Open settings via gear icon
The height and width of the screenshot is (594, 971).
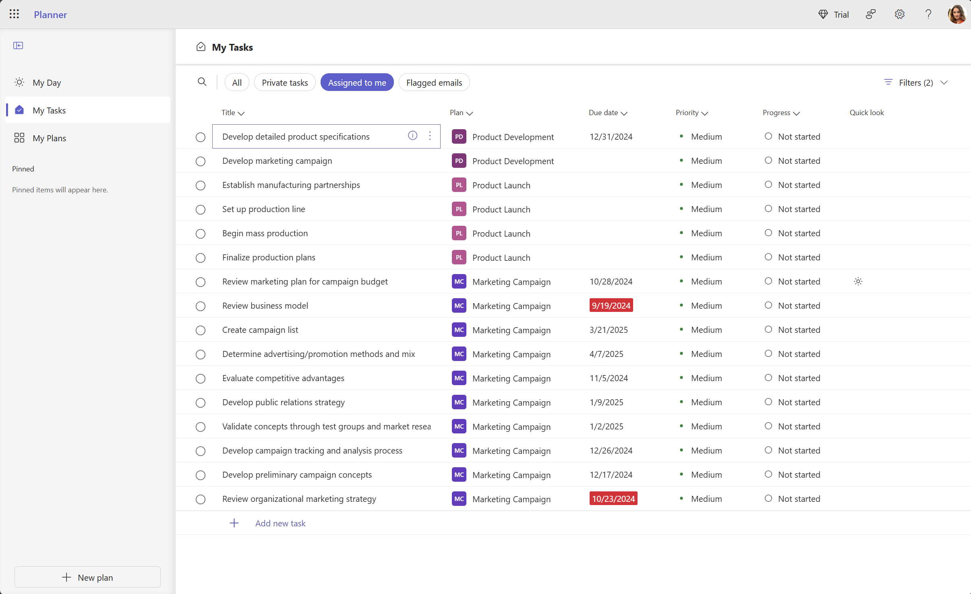[x=900, y=14]
